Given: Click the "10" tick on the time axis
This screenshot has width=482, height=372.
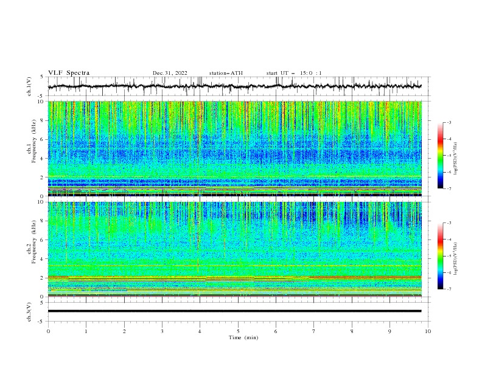Looking at the screenshot, I should coord(428,331).
